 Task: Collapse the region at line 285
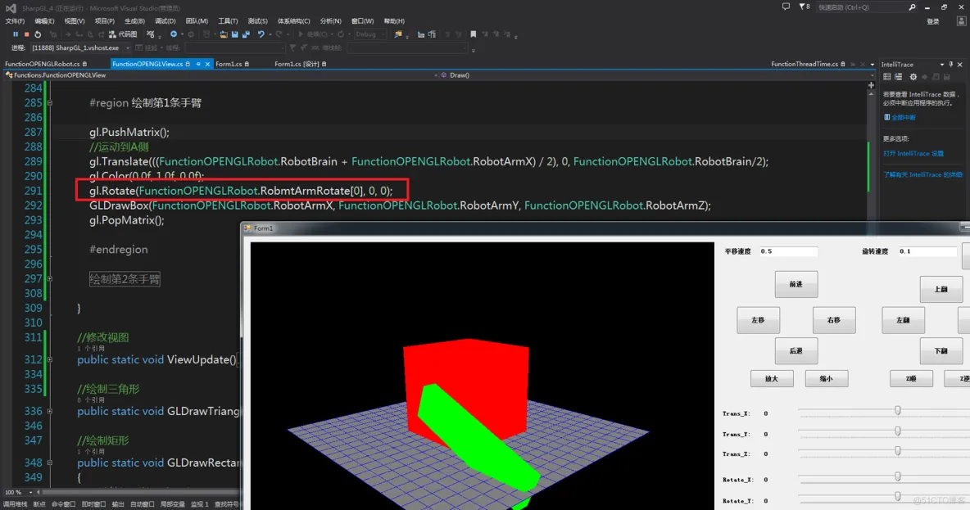click(x=49, y=102)
